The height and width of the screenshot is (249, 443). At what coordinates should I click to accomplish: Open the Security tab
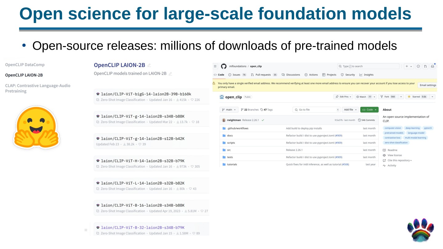348,75
